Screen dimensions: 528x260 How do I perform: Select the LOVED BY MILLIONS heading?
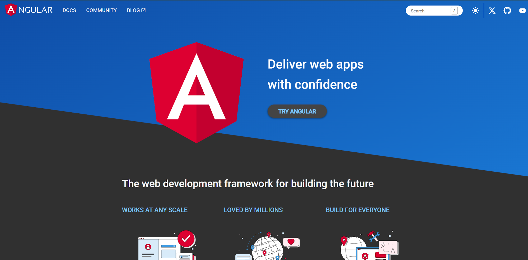coord(253,210)
